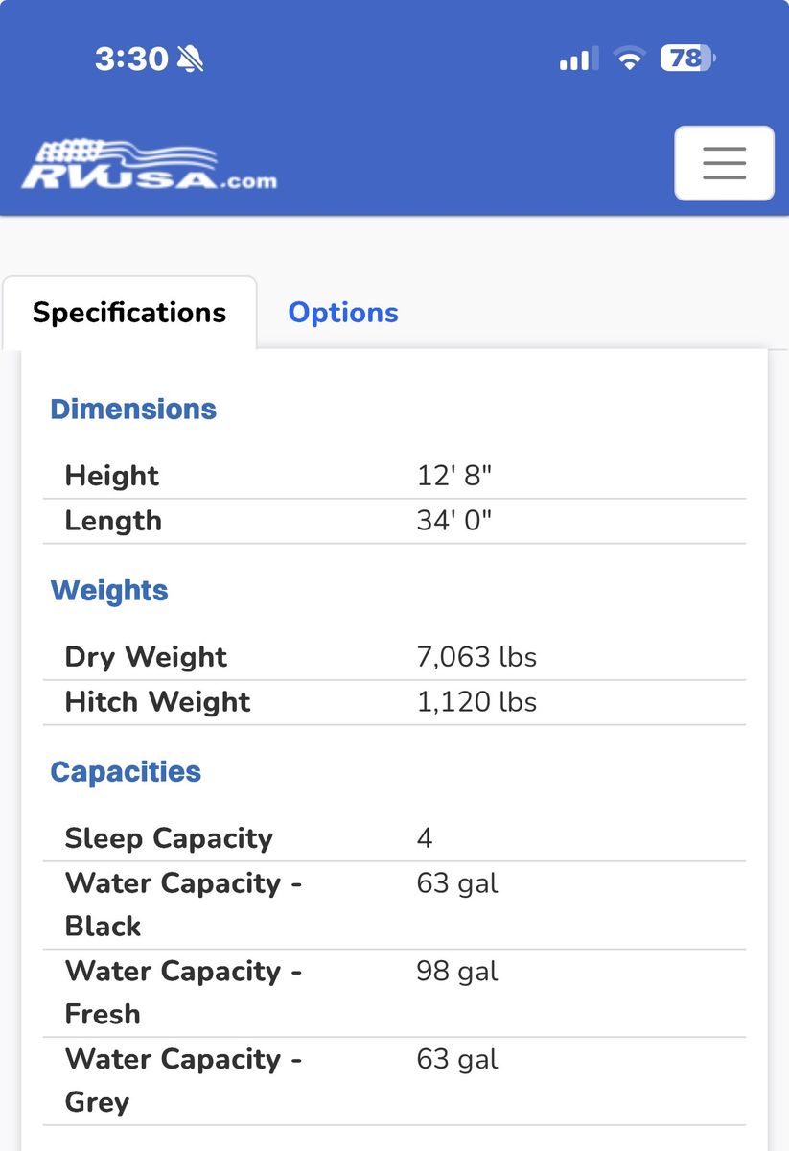Select the Height row value 12' 8"
789x1151 pixels.
tap(454, 476)
